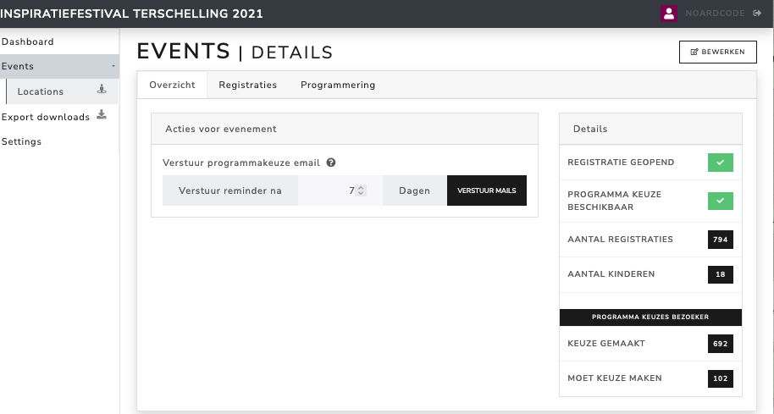Viewport: 774px width, 414px height.
Task: Open Settings from the sidebar
Action: pos(22,141)
